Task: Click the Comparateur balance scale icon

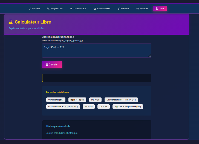Action: tap(95, 8)
